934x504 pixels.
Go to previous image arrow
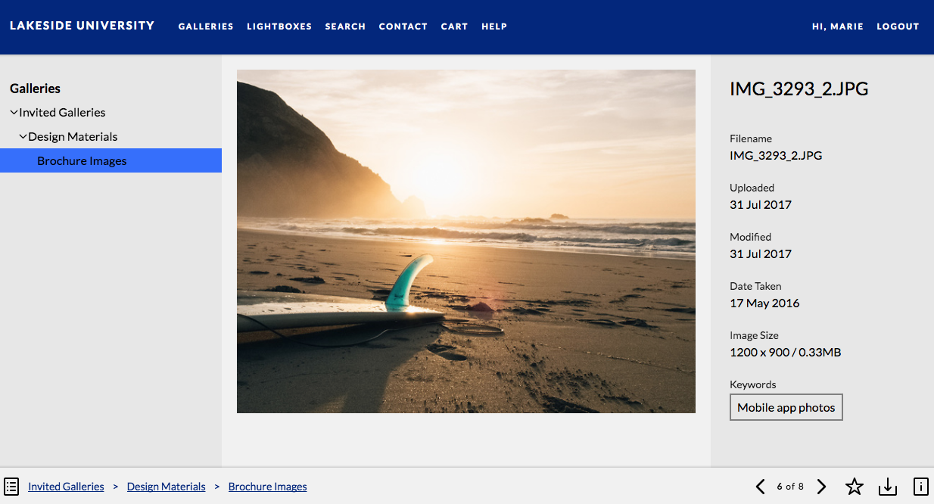(x=760, y=487)
